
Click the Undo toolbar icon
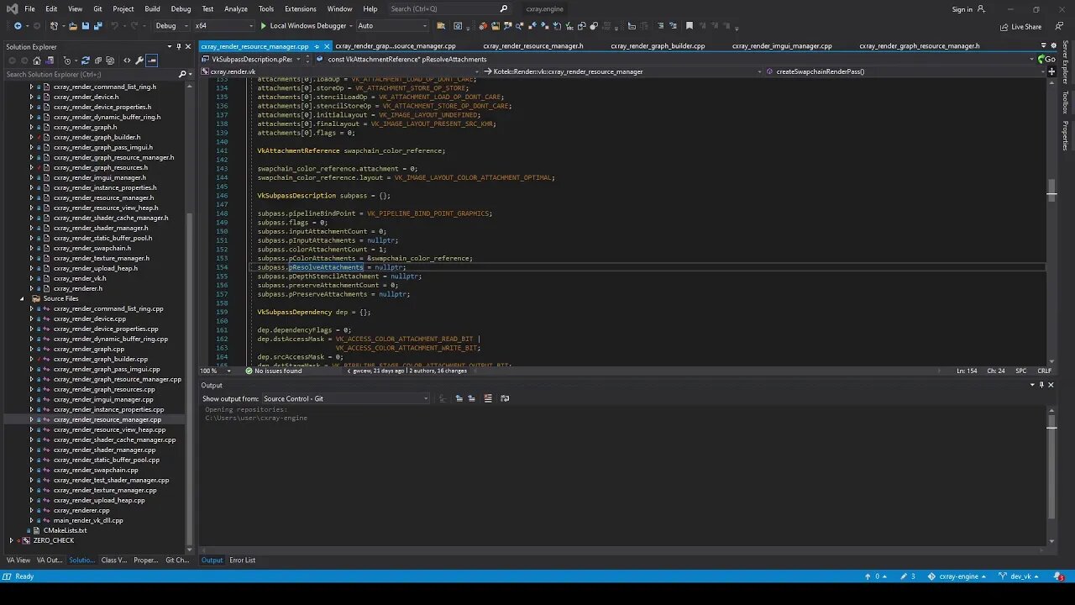(115, 26)
